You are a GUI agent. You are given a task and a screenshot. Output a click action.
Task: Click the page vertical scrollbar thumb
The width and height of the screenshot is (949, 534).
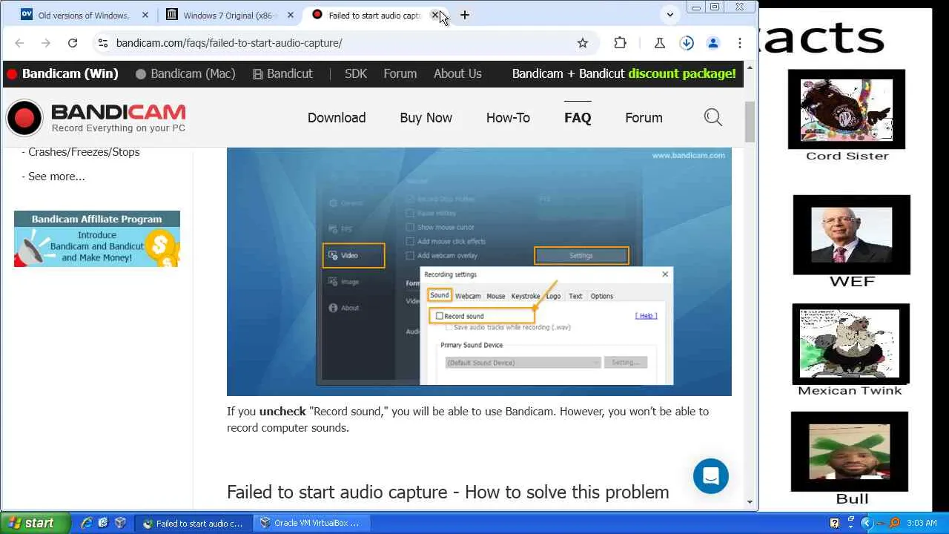tap(750, 122)
